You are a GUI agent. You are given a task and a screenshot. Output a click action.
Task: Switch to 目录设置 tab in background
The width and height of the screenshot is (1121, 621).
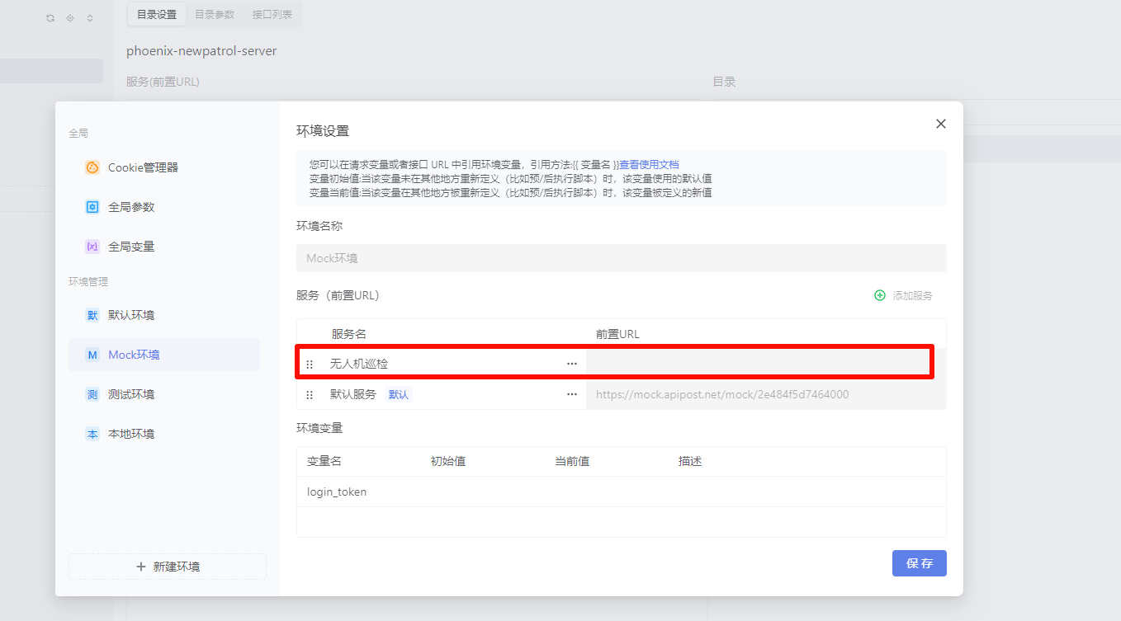click(x=157, y=15)
